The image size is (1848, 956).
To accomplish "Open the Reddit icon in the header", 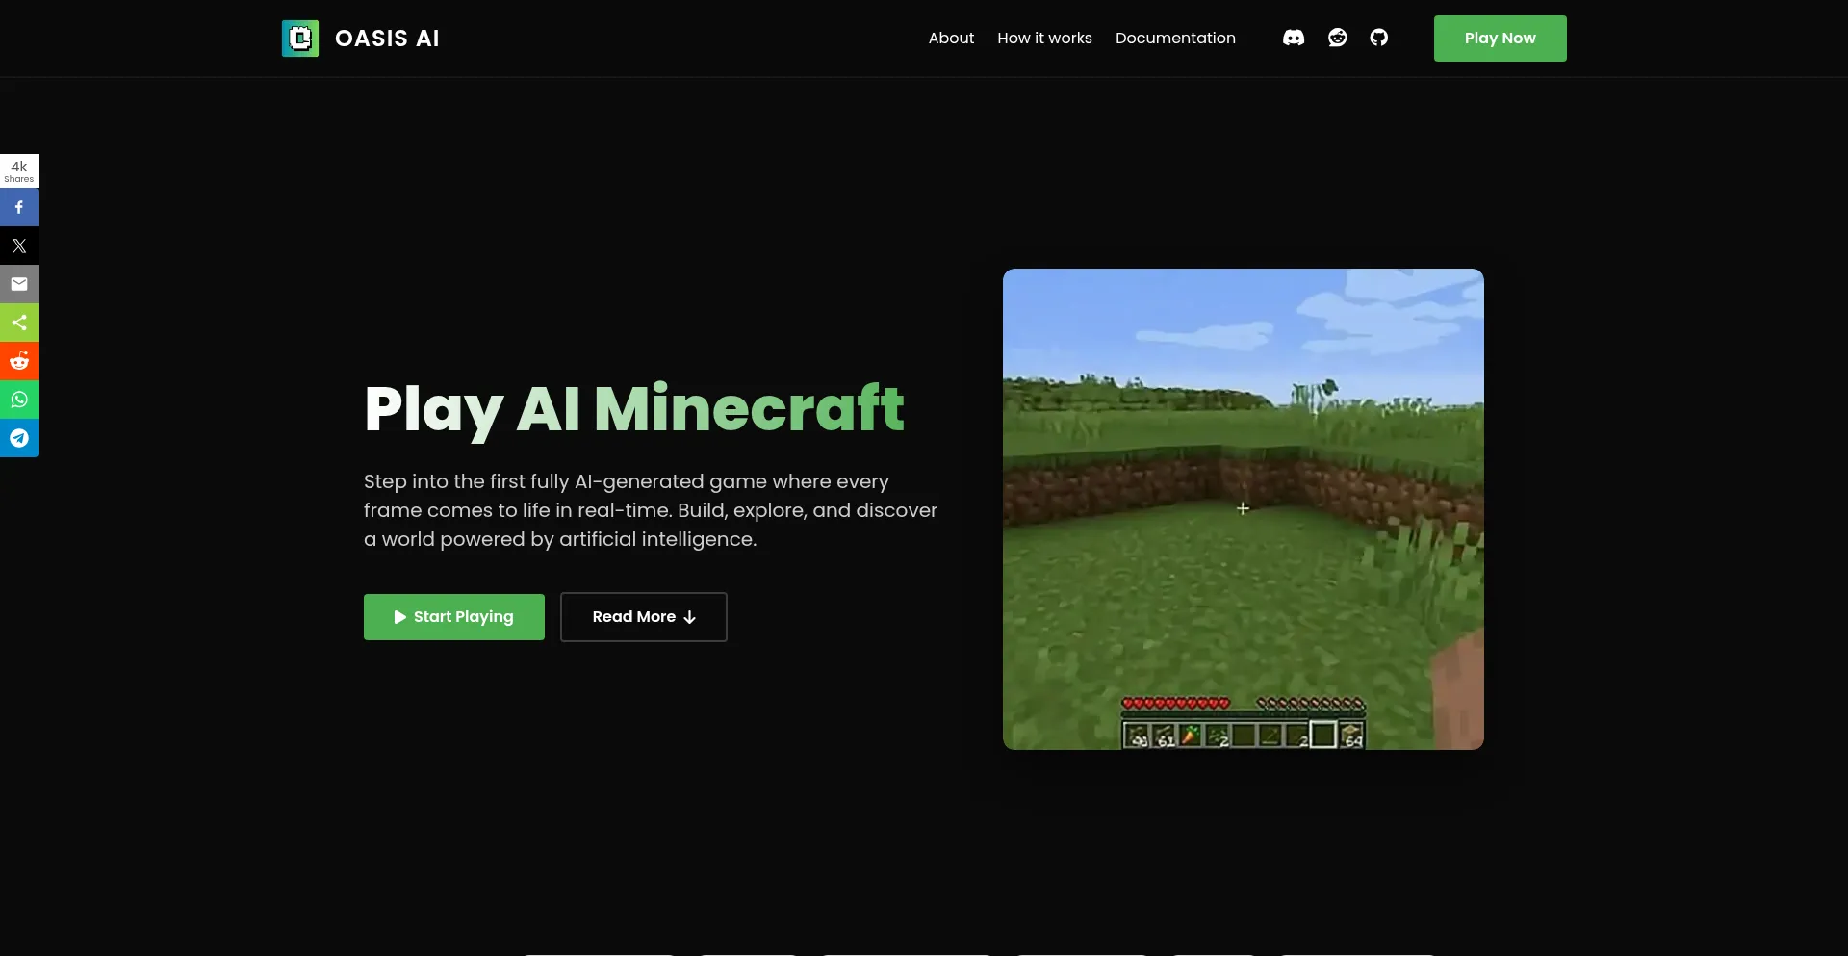I will pyautogui.click(x=1337, y=38).
